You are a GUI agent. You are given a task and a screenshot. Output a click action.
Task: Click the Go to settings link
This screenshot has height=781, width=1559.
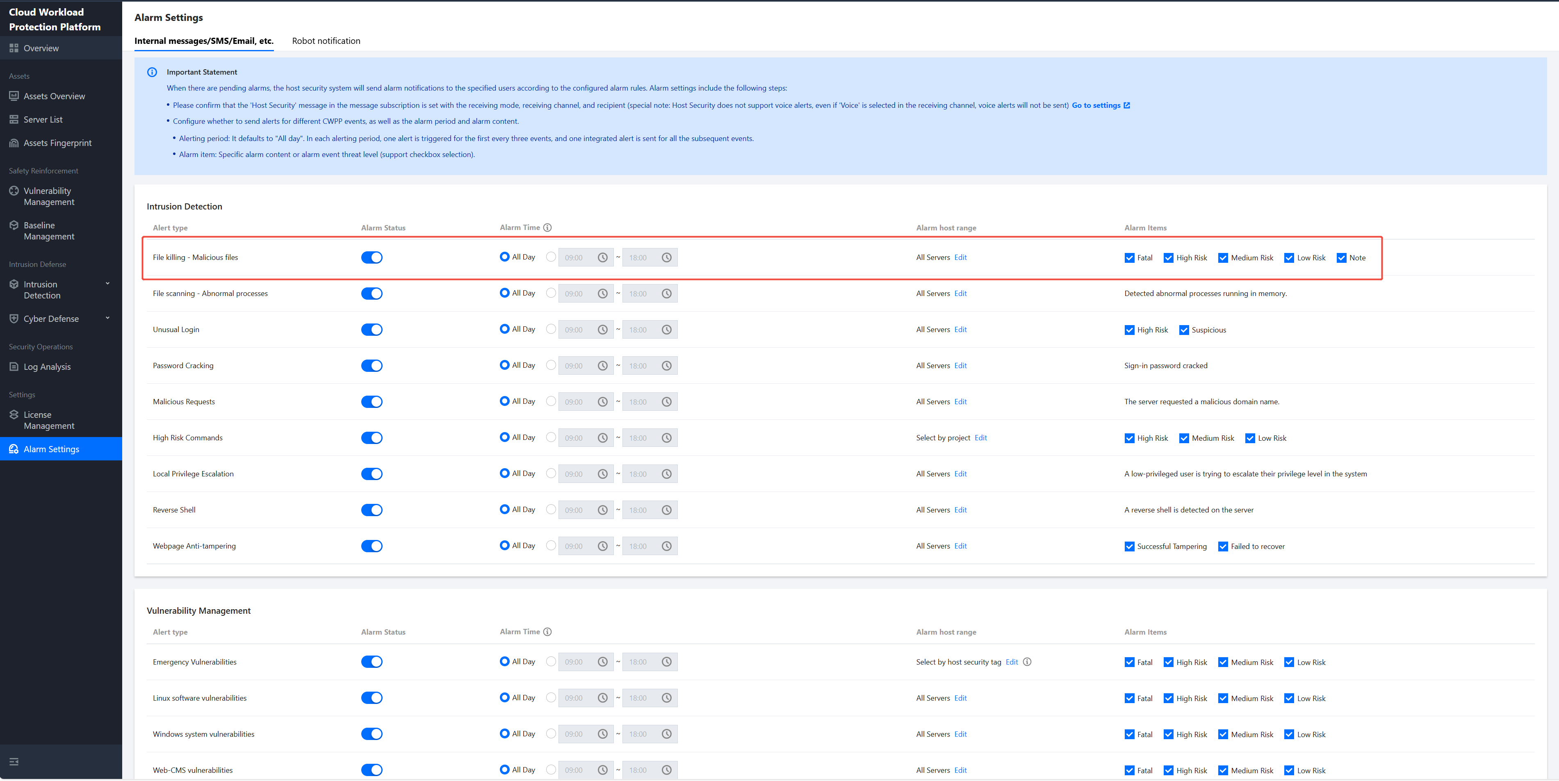pyautogui.click(x=1095, y=105)
